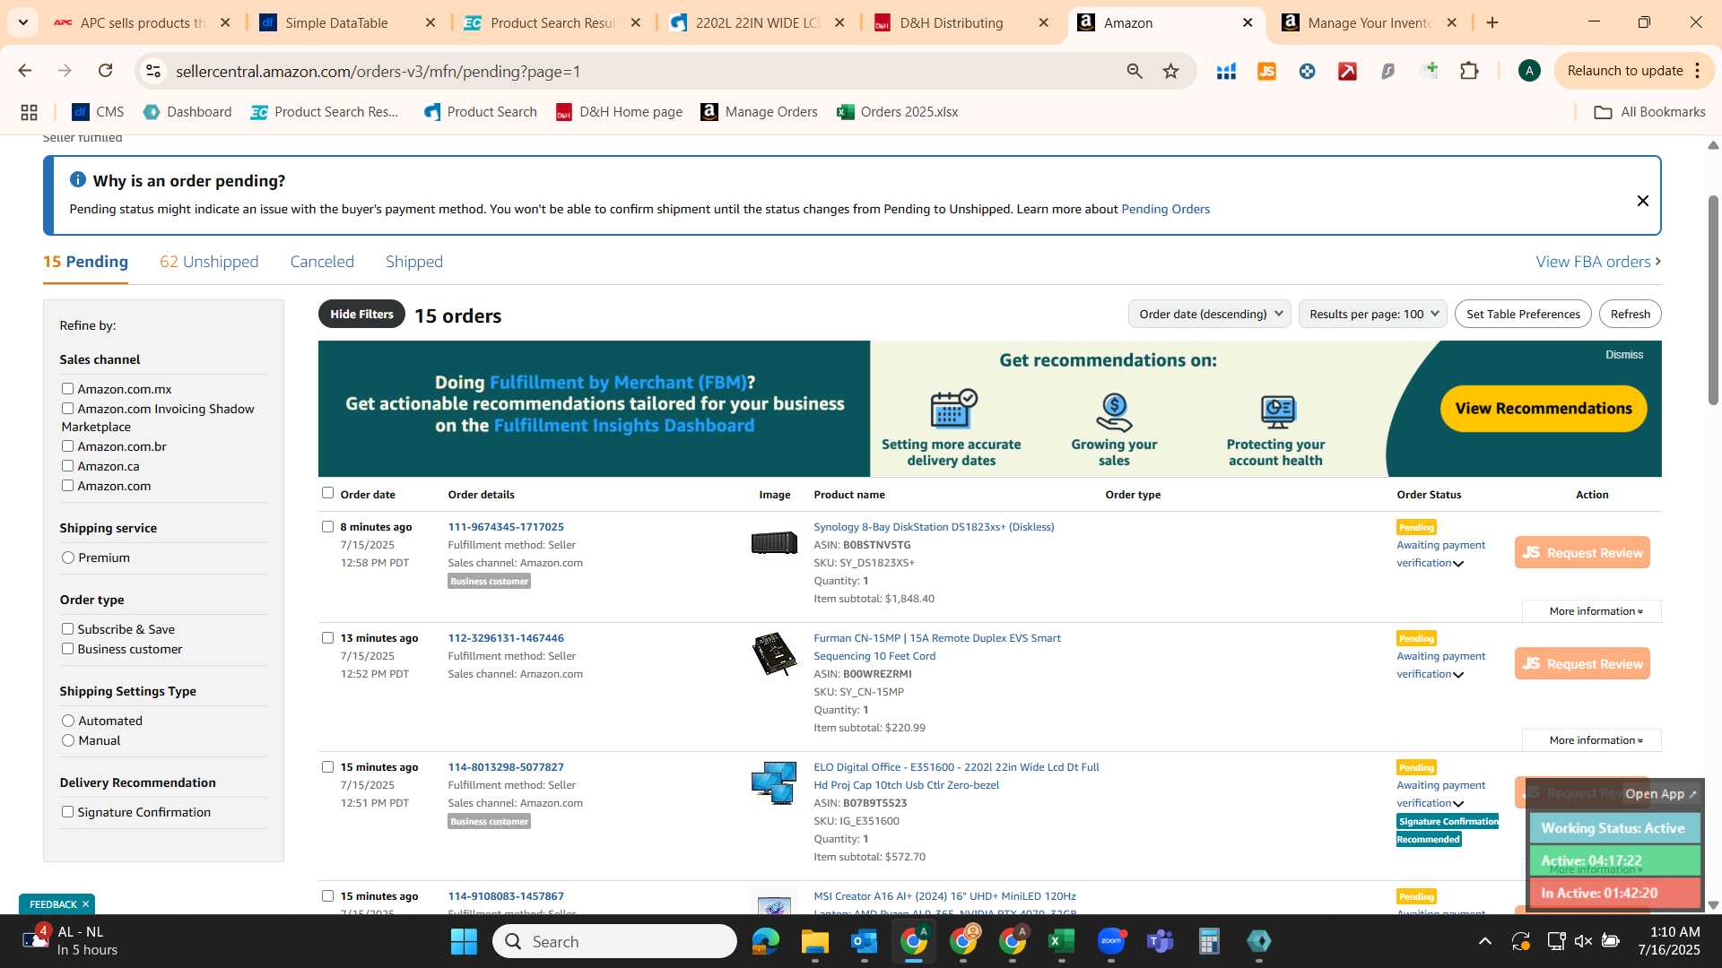The height and width of the screenshot is (968, 1722).
Task: Check the Amazon.com.br sales channel
Action: (67, 445)
